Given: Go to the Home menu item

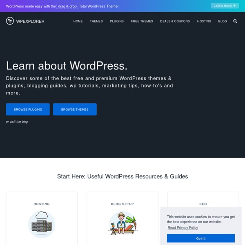Looking at the screenshot, I should click(x=78, y=21).
